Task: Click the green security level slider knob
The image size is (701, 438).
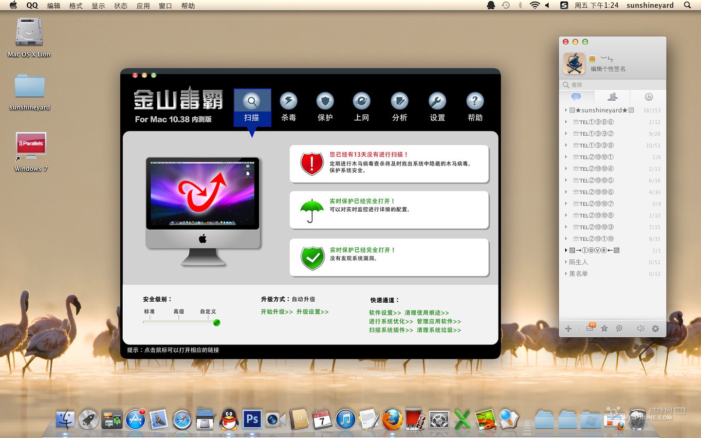Action: click(x=217, y=323)
